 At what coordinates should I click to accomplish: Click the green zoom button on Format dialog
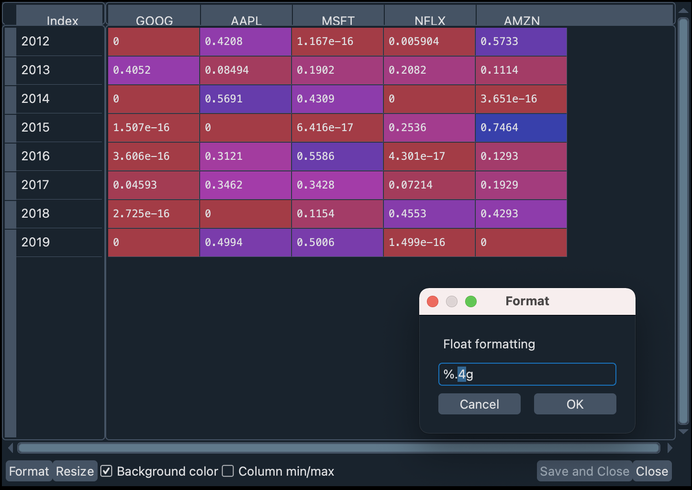pyautogui.click(x=471, y=301)
